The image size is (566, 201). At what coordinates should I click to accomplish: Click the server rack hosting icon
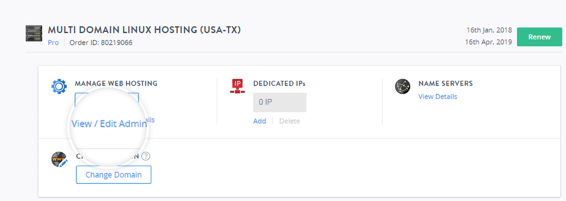click(34, 34)
